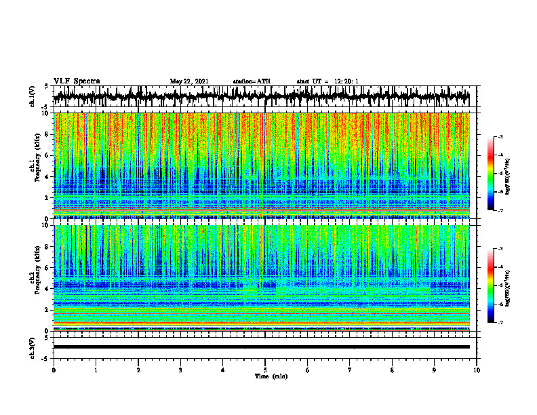Click the "6" kHz tick of ch.2 frequency axis
The height and width of the screenshot is (415, 537).
[47, 268]
